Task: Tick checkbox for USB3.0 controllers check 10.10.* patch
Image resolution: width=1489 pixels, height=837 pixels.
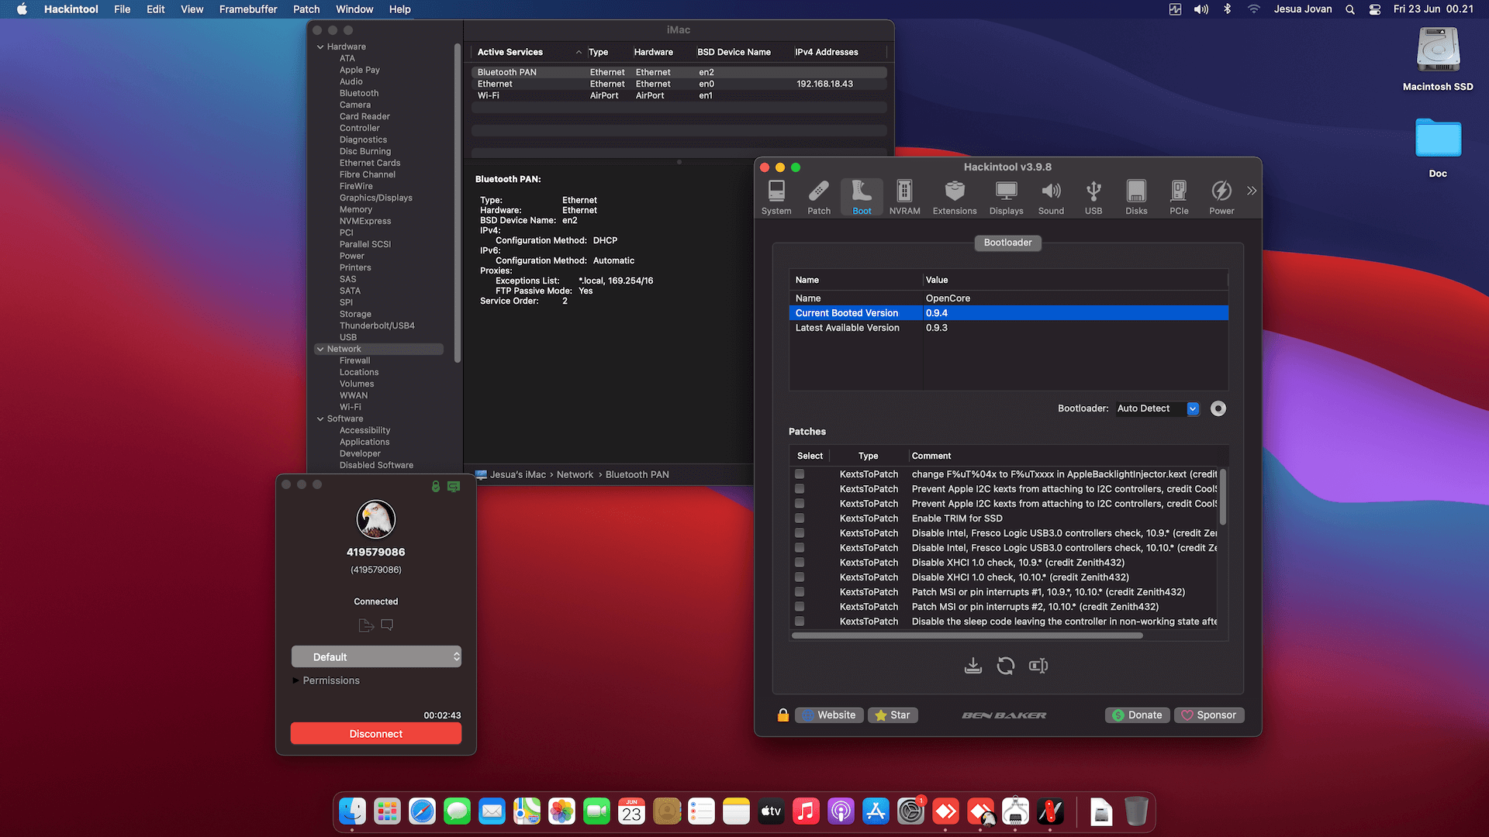Action: point(800,548)
